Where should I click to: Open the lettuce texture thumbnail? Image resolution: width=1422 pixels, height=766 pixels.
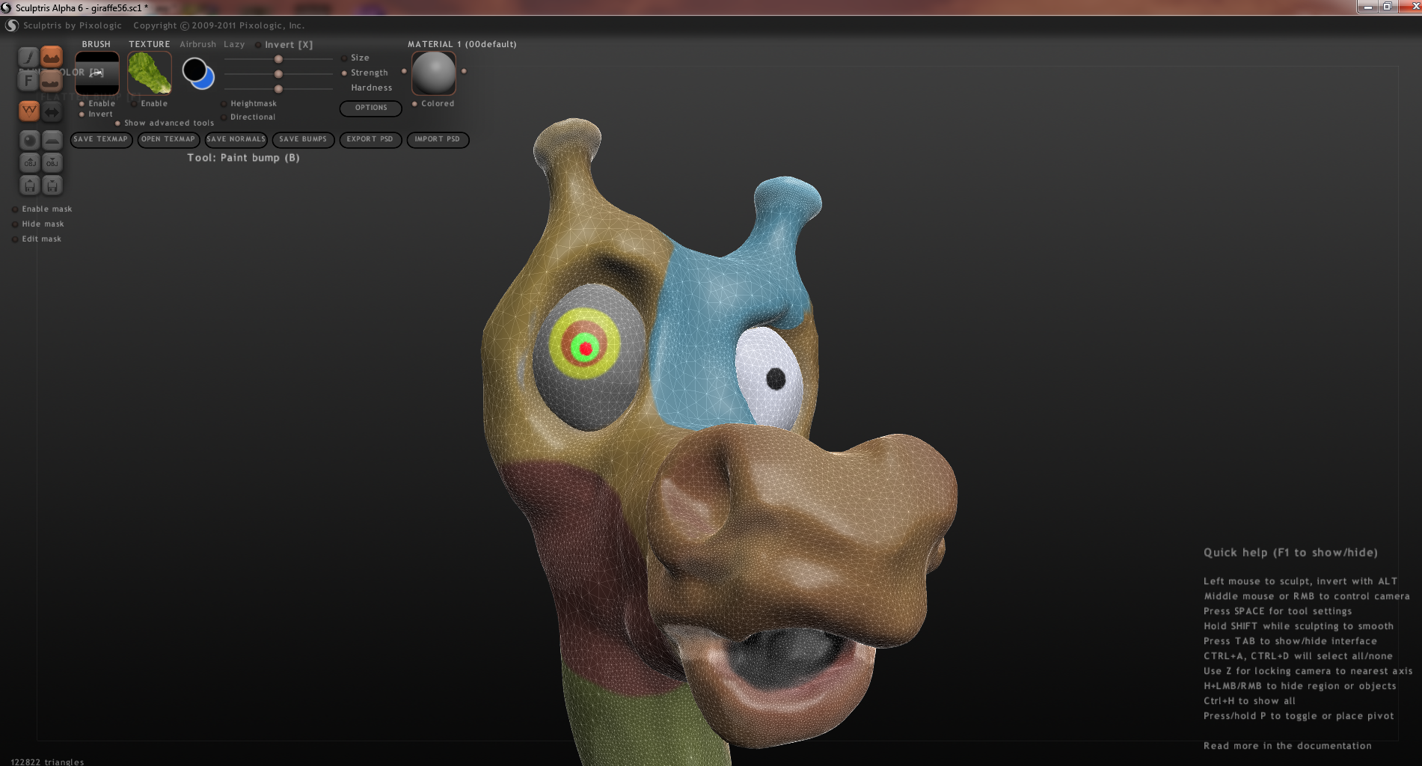pyautogui.click(x=150, y=73)
